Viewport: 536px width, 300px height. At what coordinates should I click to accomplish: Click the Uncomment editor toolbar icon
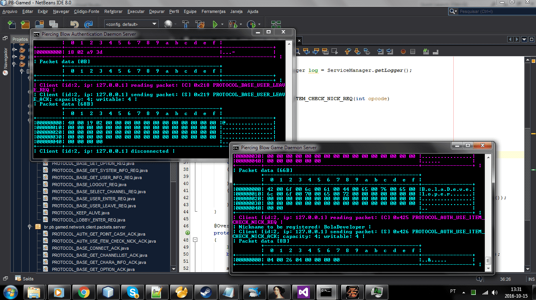pos(435,51)
